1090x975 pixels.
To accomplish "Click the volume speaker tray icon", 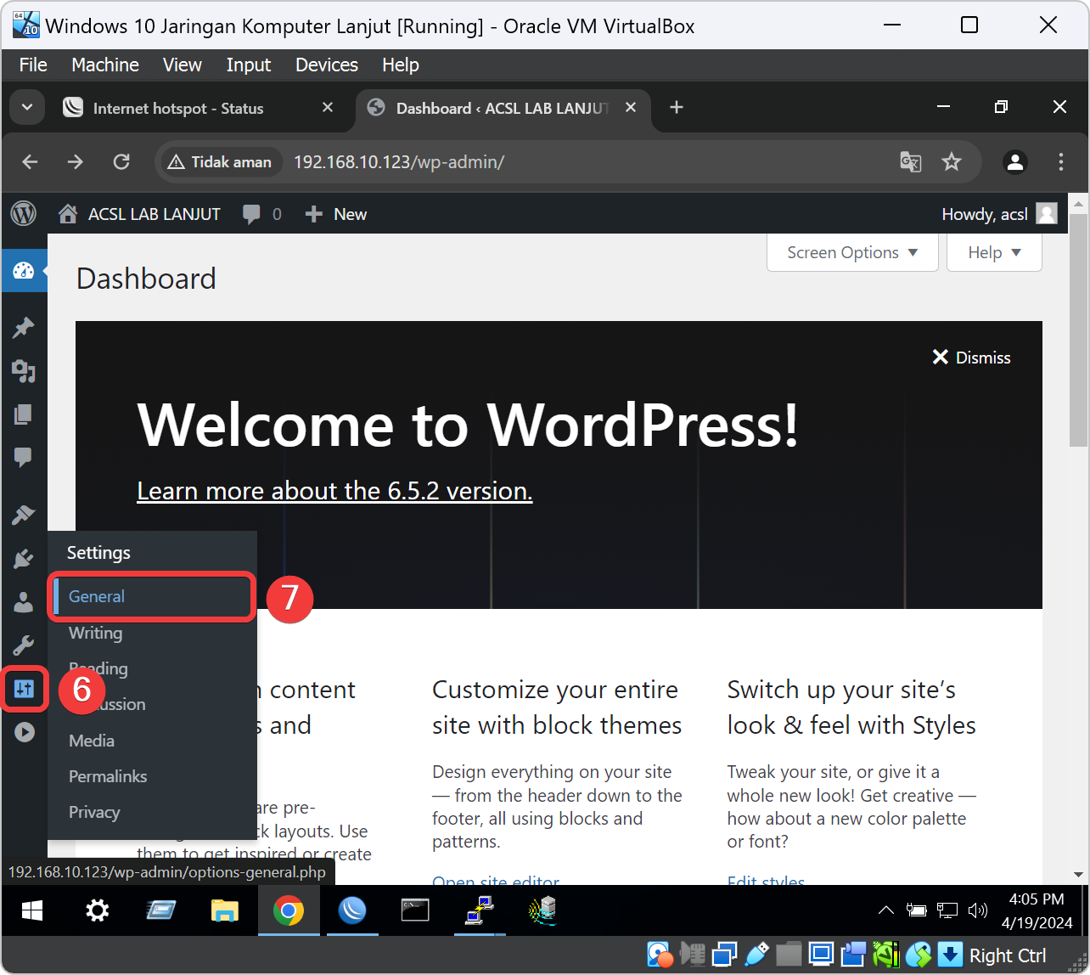I will click(978, 910).
